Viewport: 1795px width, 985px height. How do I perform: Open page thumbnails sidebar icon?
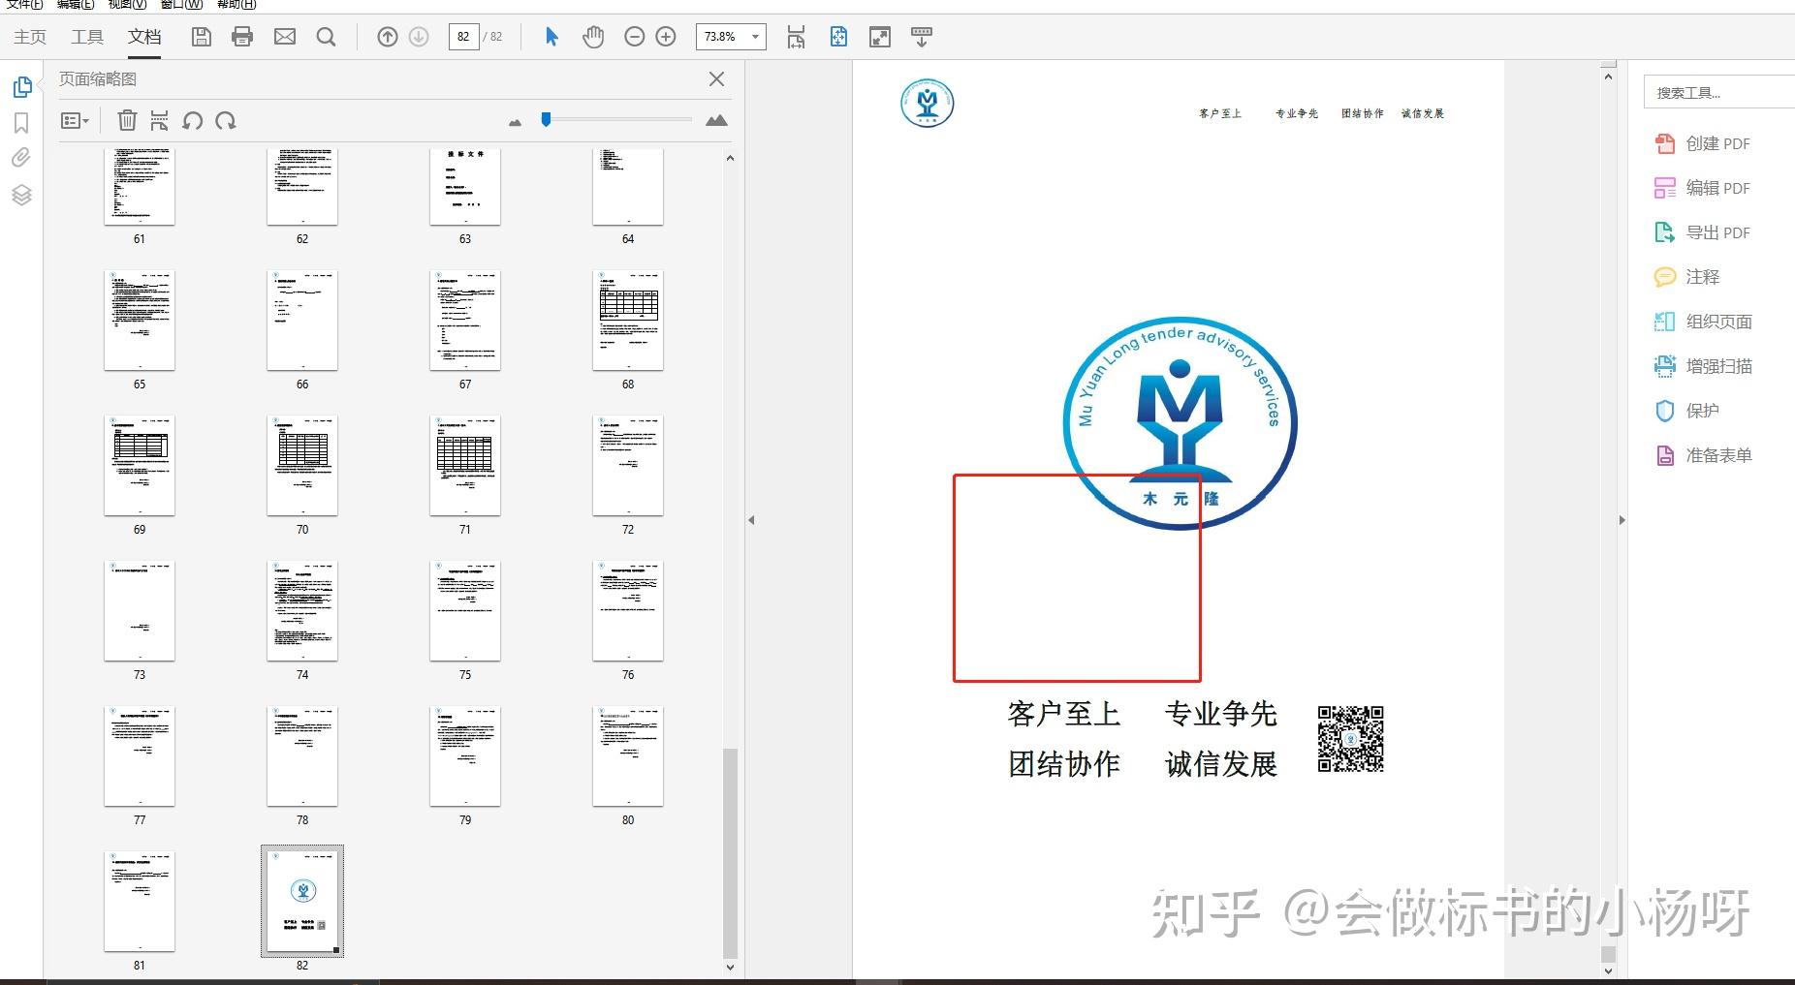[x=22, y=87]
